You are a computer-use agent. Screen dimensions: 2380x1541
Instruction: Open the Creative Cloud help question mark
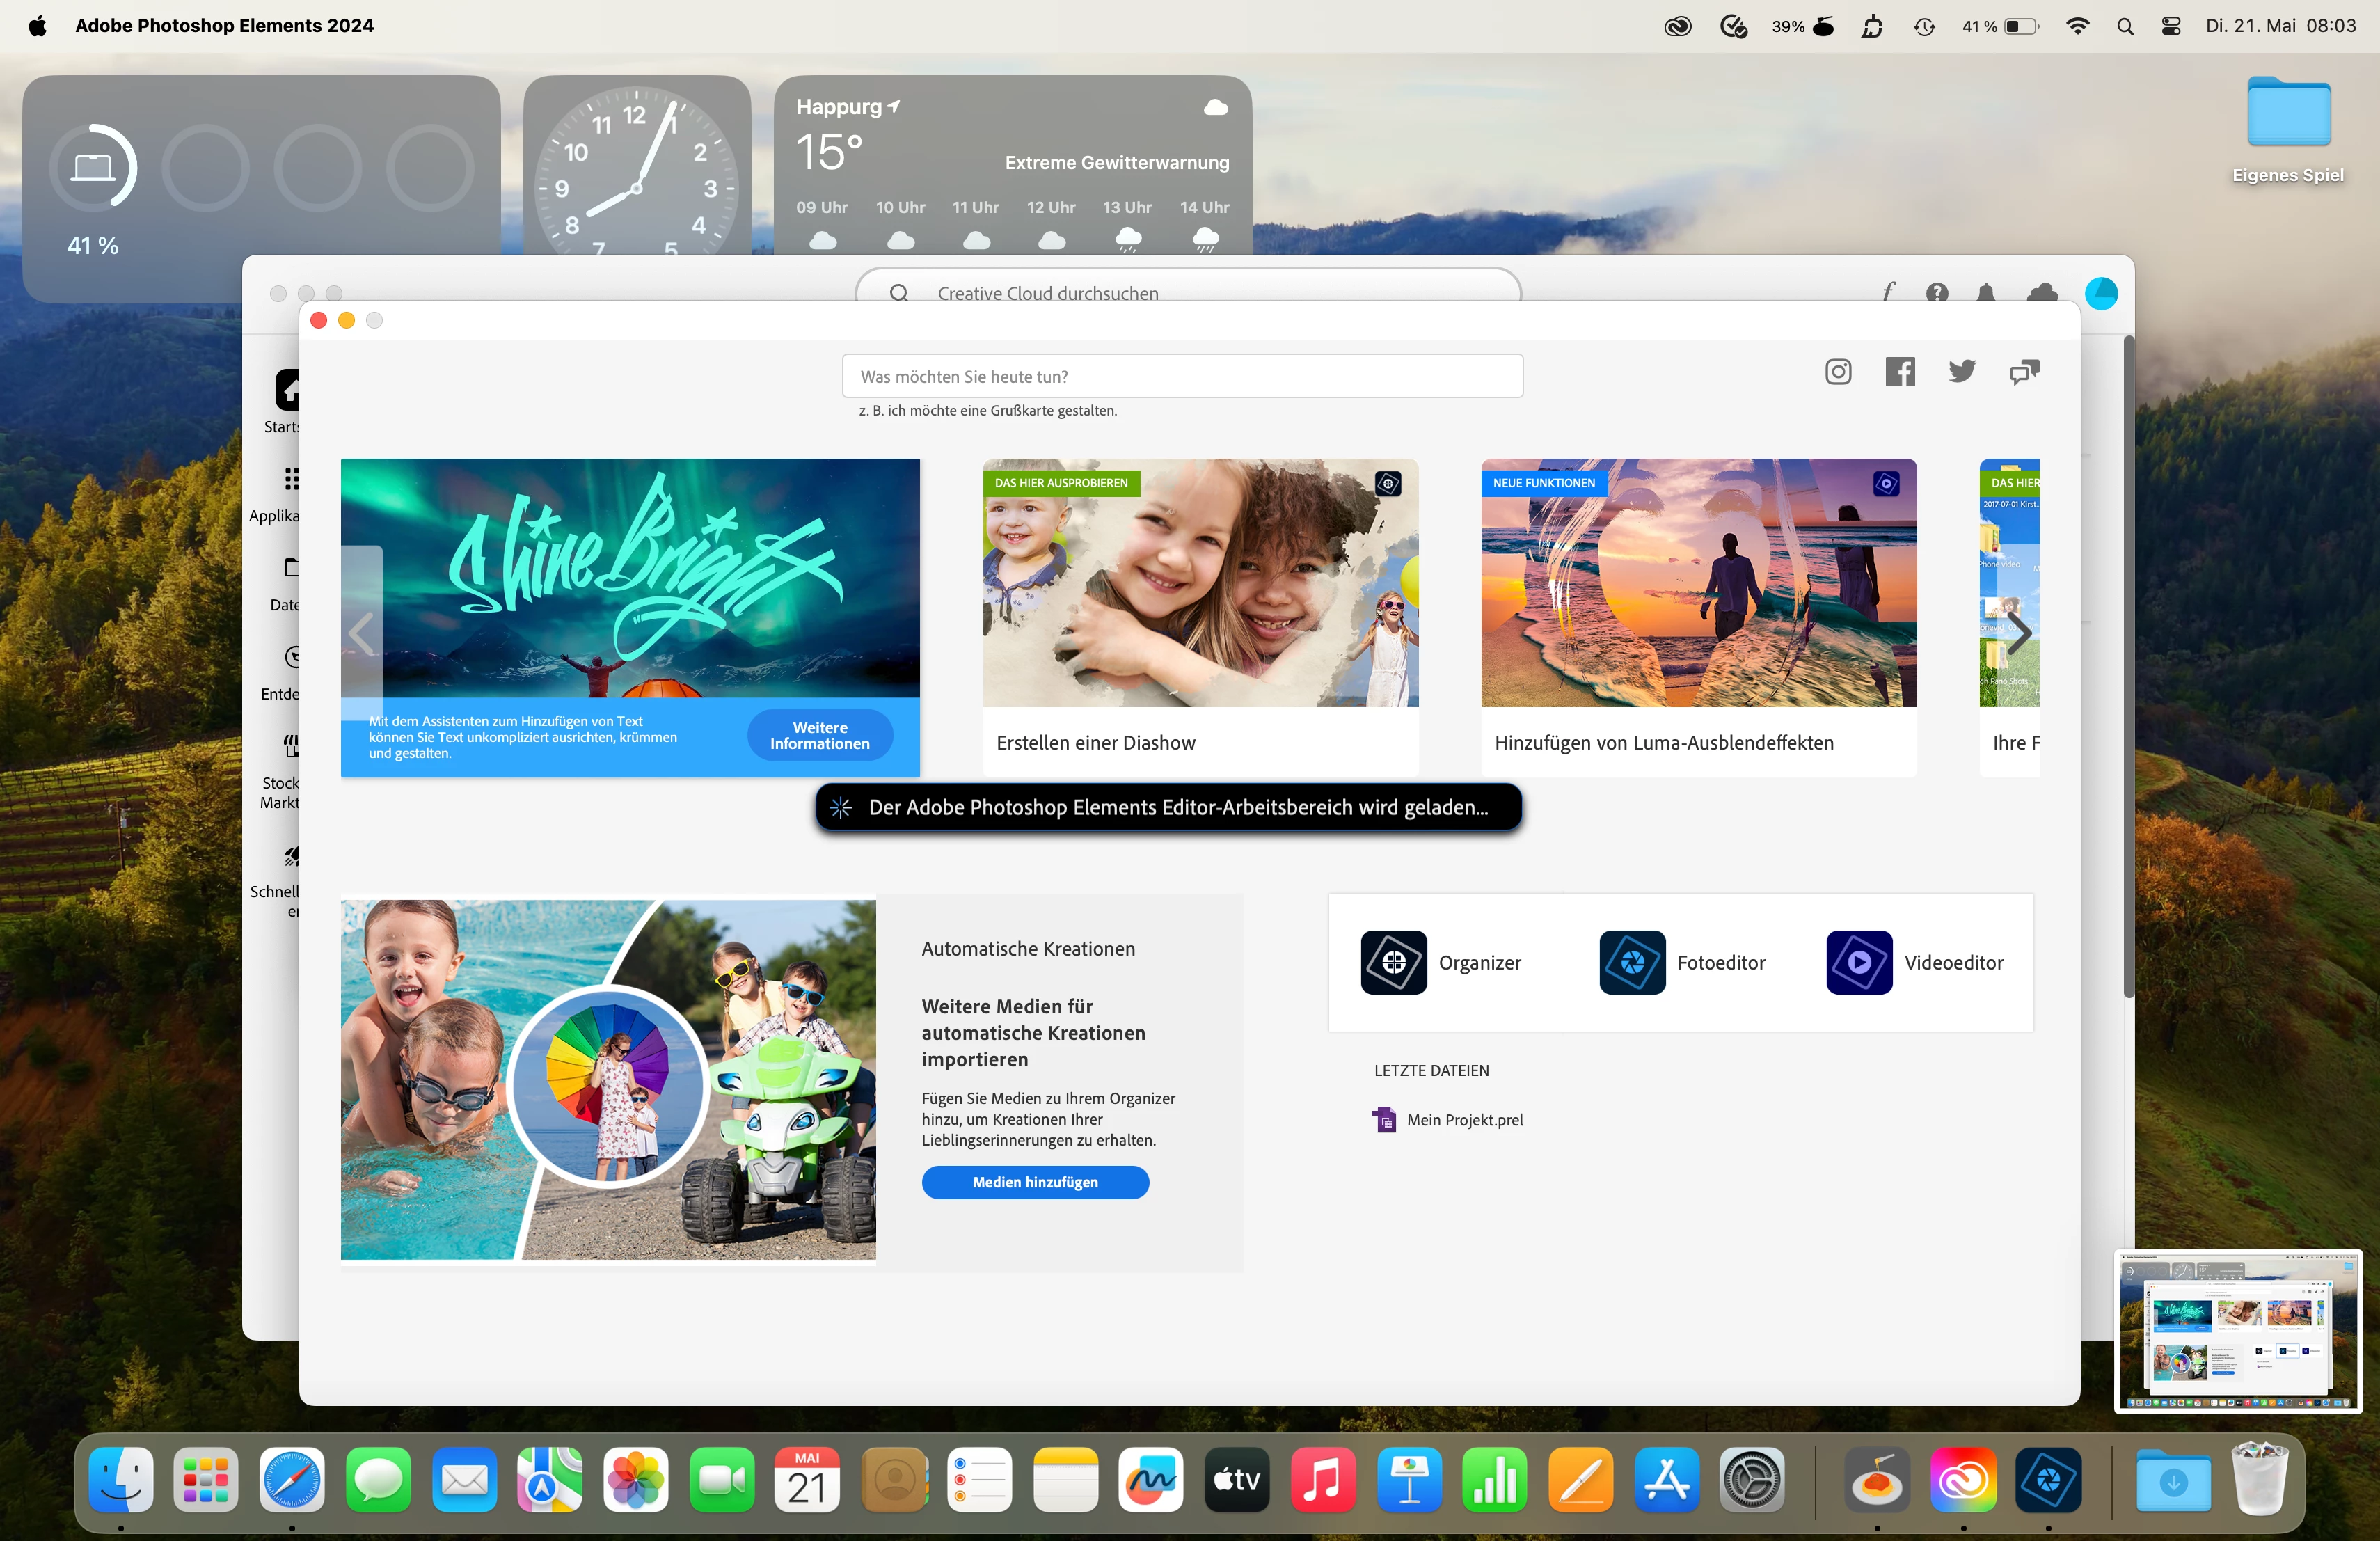click(1937, 292)
